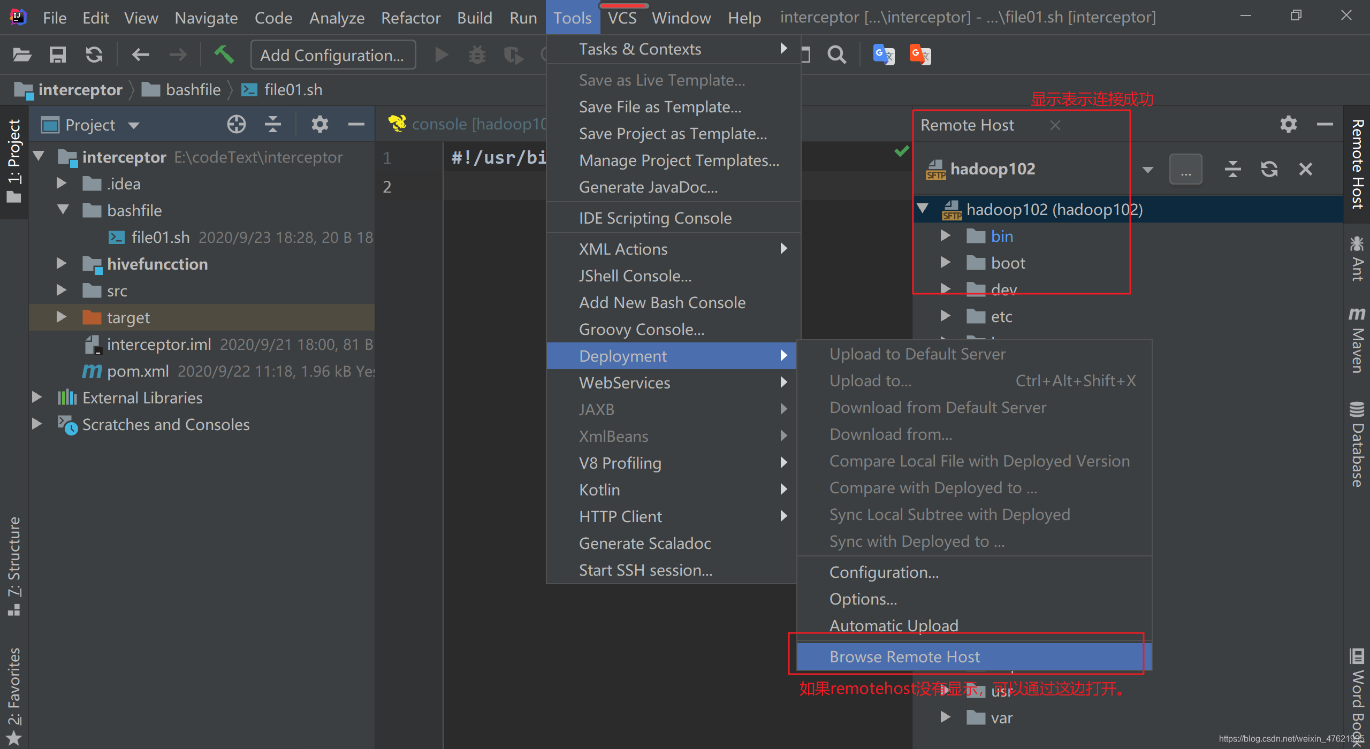1370x749 pixels.
Task: Click the Debug bug icon in toolbar
Action: pyautogui.click(x=477, y=55)
